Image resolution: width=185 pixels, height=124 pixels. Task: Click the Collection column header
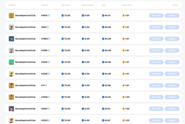click(x=12, y=5)
